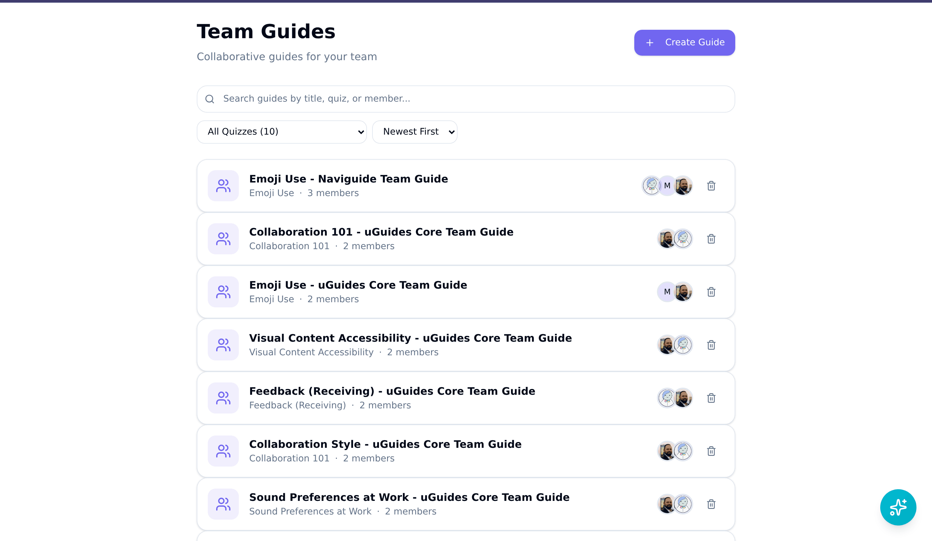Click the team icon next to Emoji Use - uGuides guide
This screenshot has height=541, width=932.
tap(223, 292)
